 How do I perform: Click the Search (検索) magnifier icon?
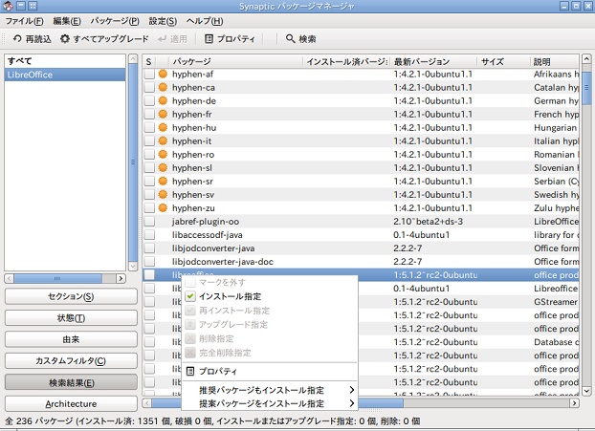pyautogui.click(x=290, y=38)
